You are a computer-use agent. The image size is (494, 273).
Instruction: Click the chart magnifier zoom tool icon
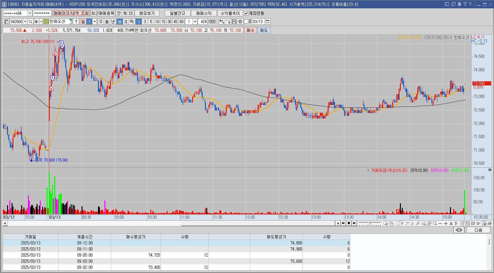pyautogui.click(x=435, y=223)
